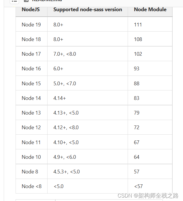Click the 7.0+, <8.0 version cell

[65, 54]
